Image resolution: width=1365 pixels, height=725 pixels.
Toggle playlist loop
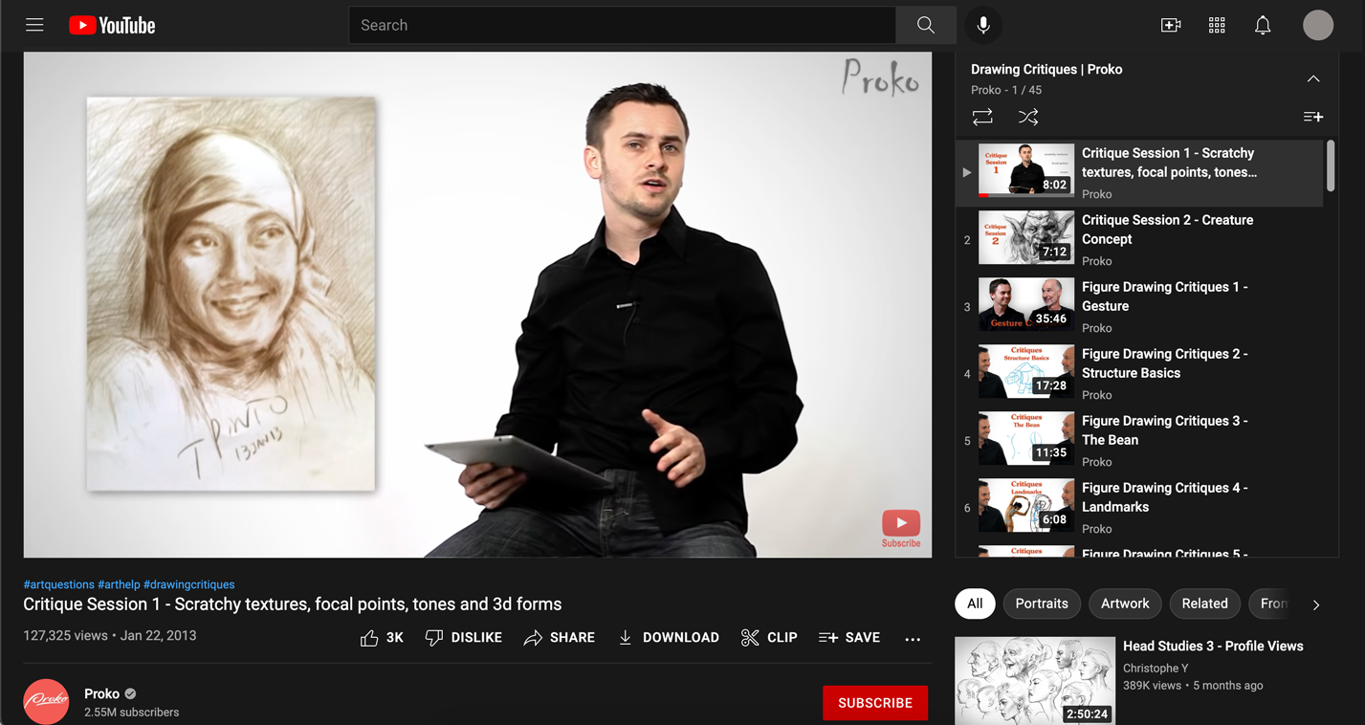coord(982,117)
